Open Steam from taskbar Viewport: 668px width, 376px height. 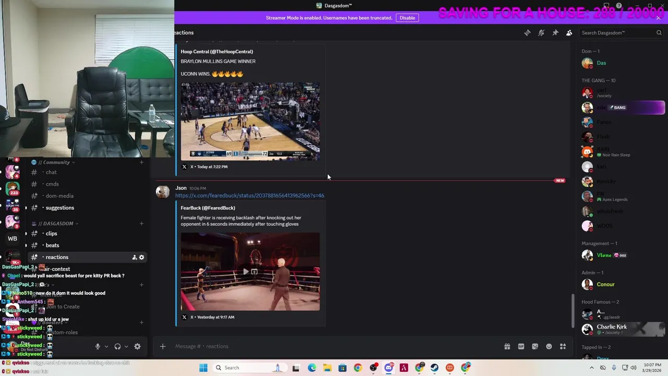[435, 368]
